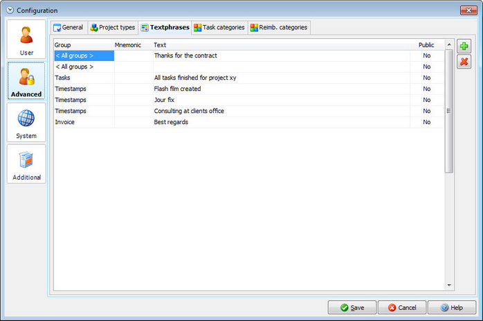Click the Mnemonic cell of the Invoice row

[134, 122]
